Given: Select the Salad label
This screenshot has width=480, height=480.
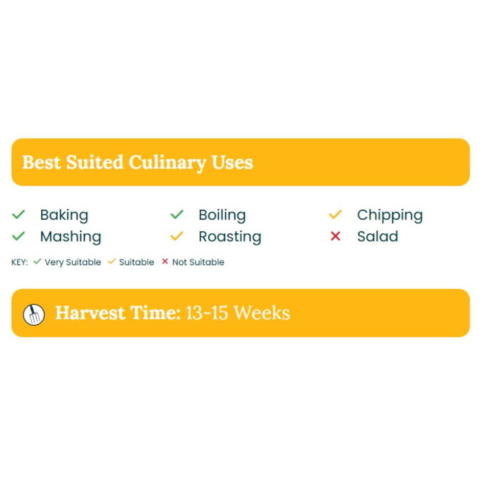Looking at the screenshot, I should 378,236.
